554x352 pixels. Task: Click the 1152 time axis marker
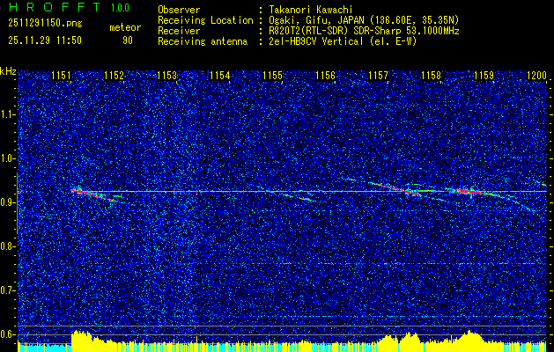coord(114,76)
